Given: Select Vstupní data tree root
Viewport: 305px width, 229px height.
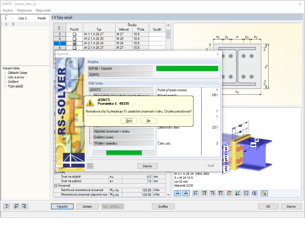Looking at the screenshot, I should pos(11,68).
